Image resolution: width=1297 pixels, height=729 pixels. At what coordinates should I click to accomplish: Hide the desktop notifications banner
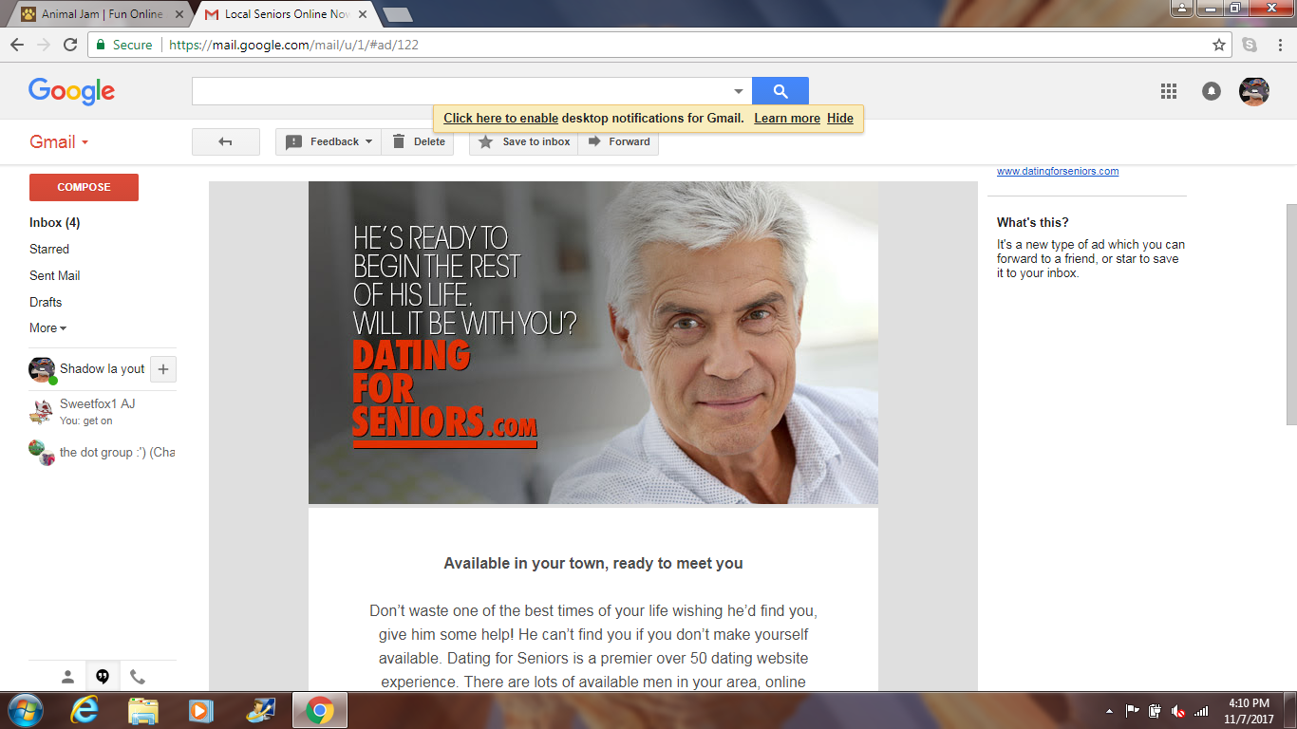pyautogui.click(x=840, y=118)
